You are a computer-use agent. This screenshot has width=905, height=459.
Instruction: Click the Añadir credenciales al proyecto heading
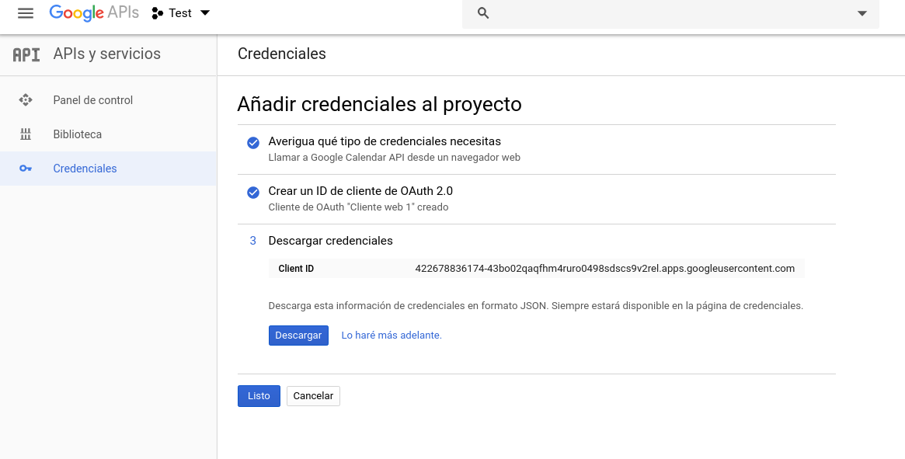tap(379, 105)
